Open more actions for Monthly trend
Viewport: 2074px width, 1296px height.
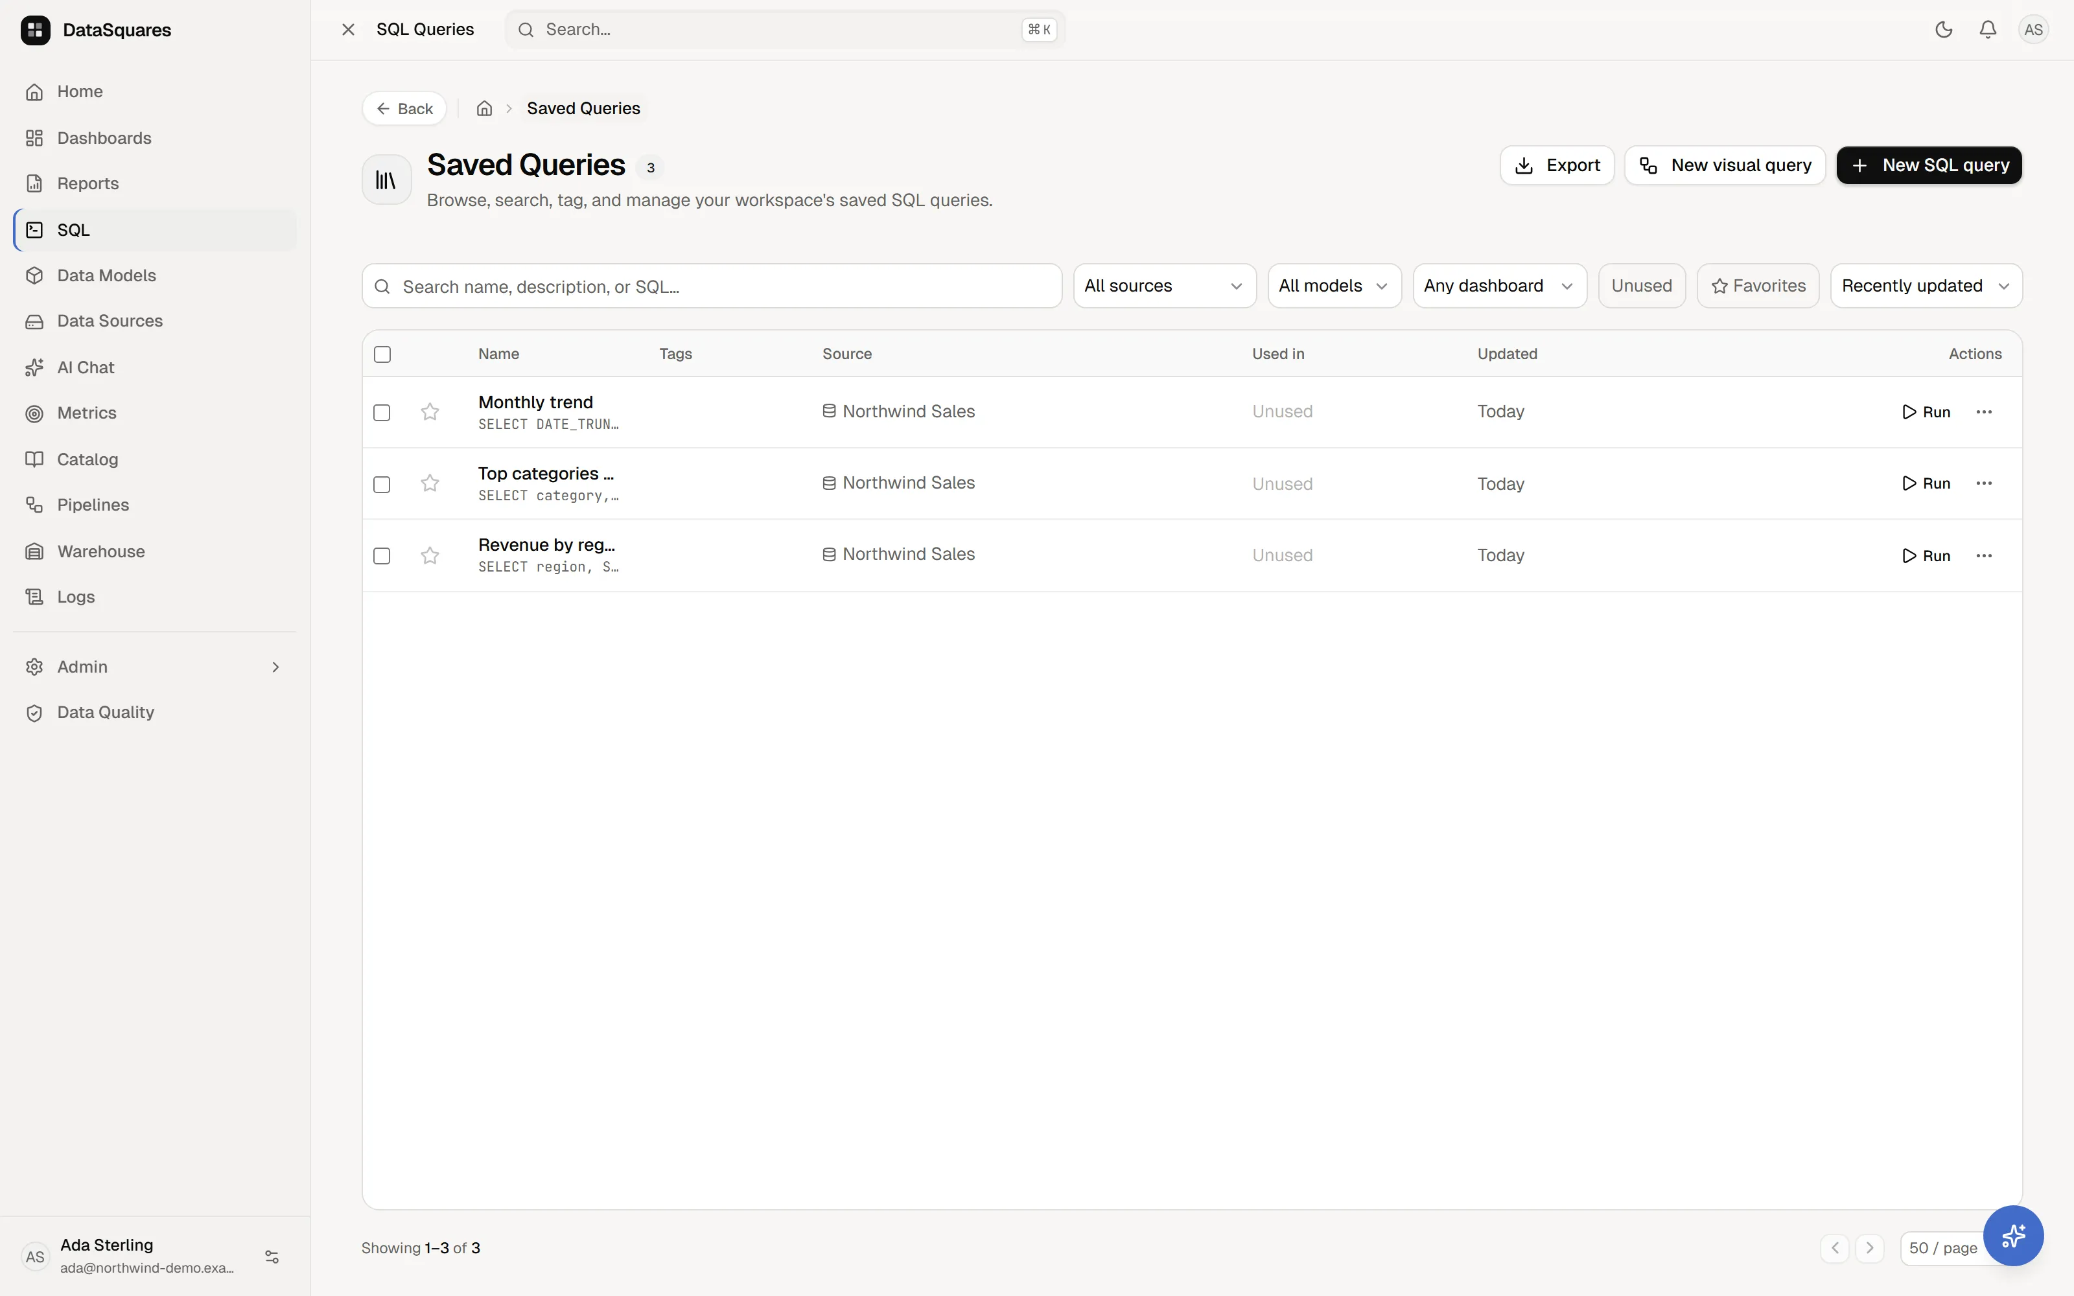click(x=1984, y=412)
